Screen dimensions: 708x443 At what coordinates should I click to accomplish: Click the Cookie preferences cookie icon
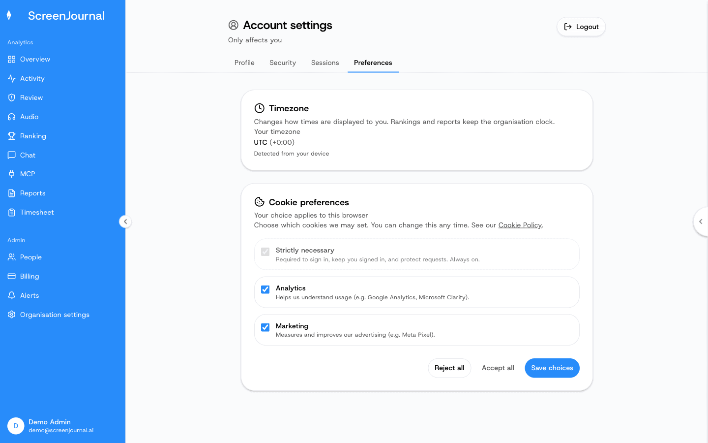(x=260, y=202)
